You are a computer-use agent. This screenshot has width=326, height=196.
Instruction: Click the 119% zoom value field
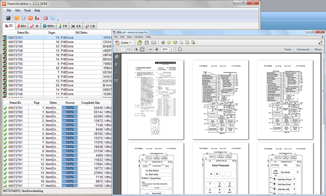[x=165, y=49]
